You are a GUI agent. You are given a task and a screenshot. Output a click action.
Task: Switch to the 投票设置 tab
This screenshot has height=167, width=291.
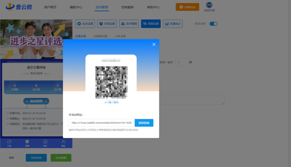pos(81,36)
